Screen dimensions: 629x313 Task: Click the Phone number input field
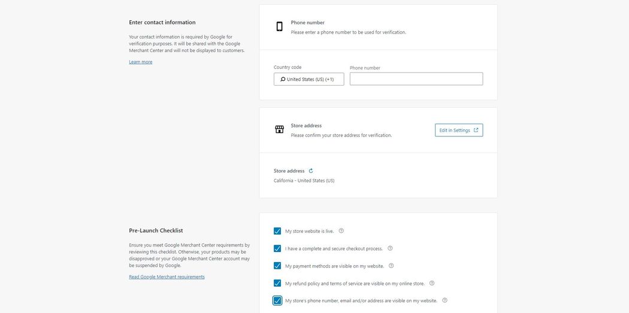[416, 79]
